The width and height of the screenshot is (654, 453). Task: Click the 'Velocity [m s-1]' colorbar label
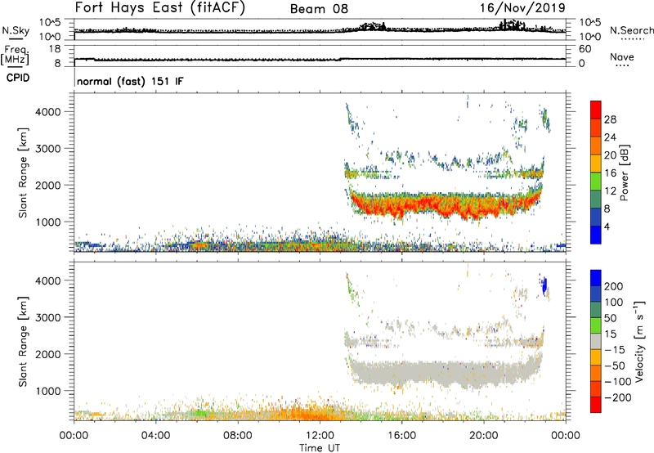pyautogui.click(x=639, y=341)
